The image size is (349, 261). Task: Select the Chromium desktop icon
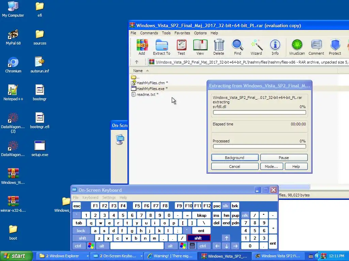point(13,65)
